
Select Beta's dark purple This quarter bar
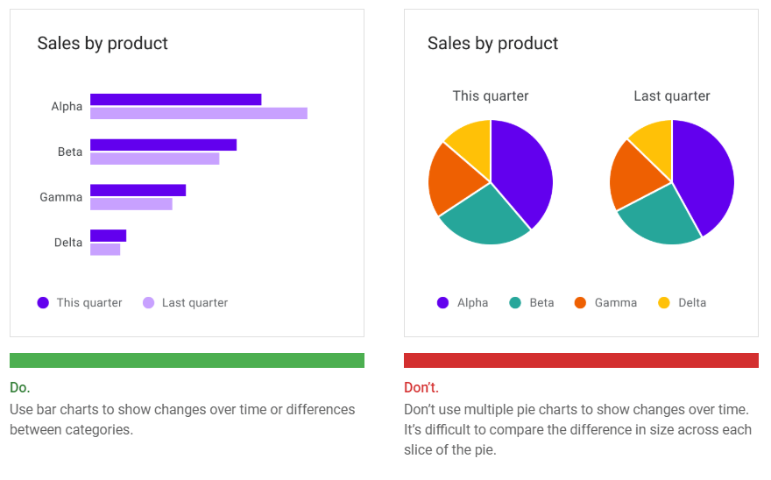[163, 145]
